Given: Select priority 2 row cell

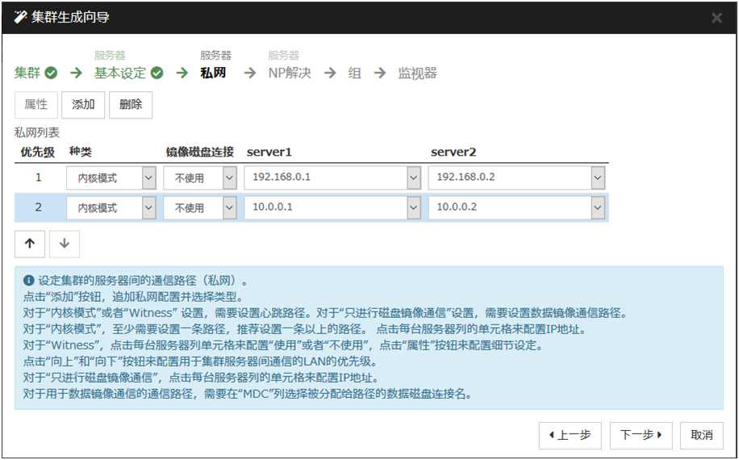Looking at the screenshot, I should click(38, 208).
